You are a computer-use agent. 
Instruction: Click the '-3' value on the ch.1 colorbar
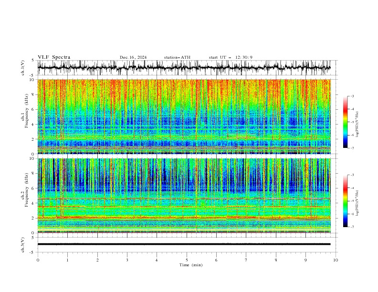(x=352, y=96)
